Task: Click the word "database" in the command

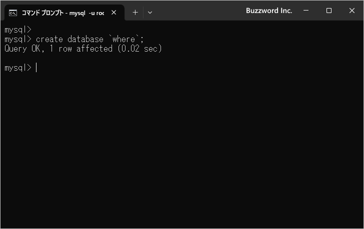Action: 85,39
